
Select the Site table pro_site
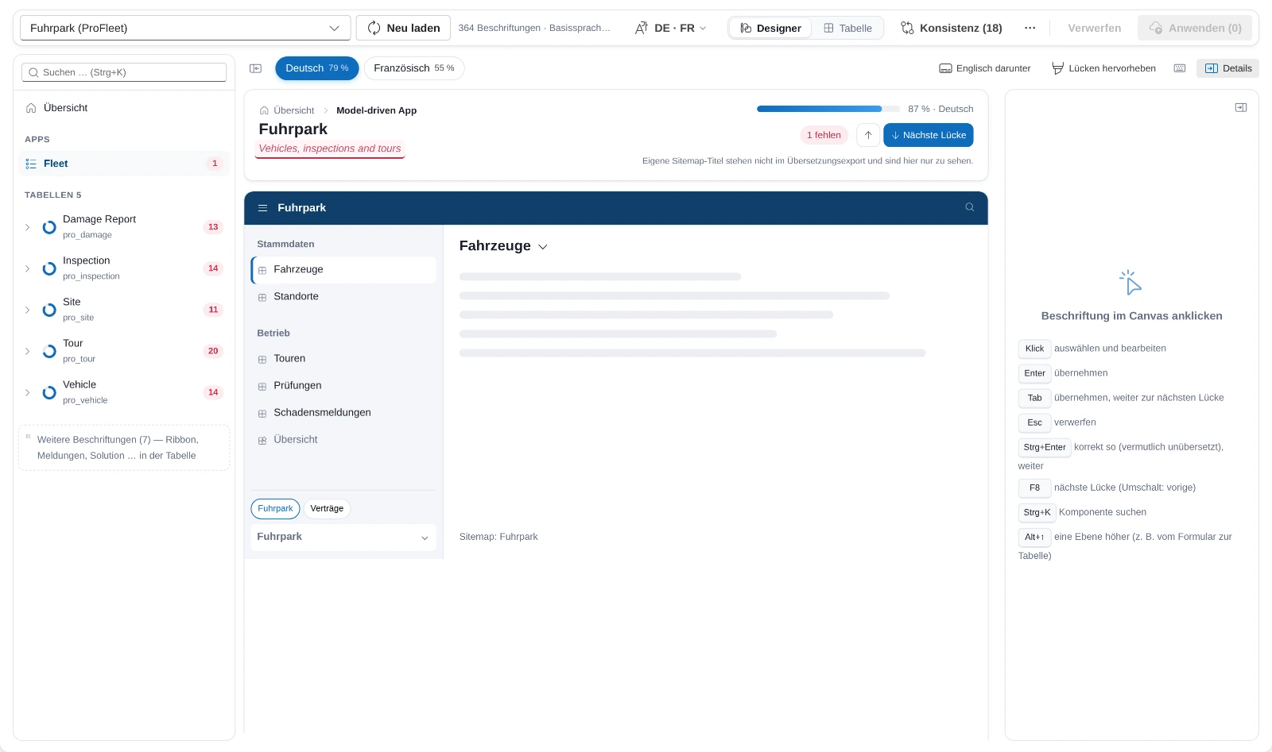click(x=124, y=310)
